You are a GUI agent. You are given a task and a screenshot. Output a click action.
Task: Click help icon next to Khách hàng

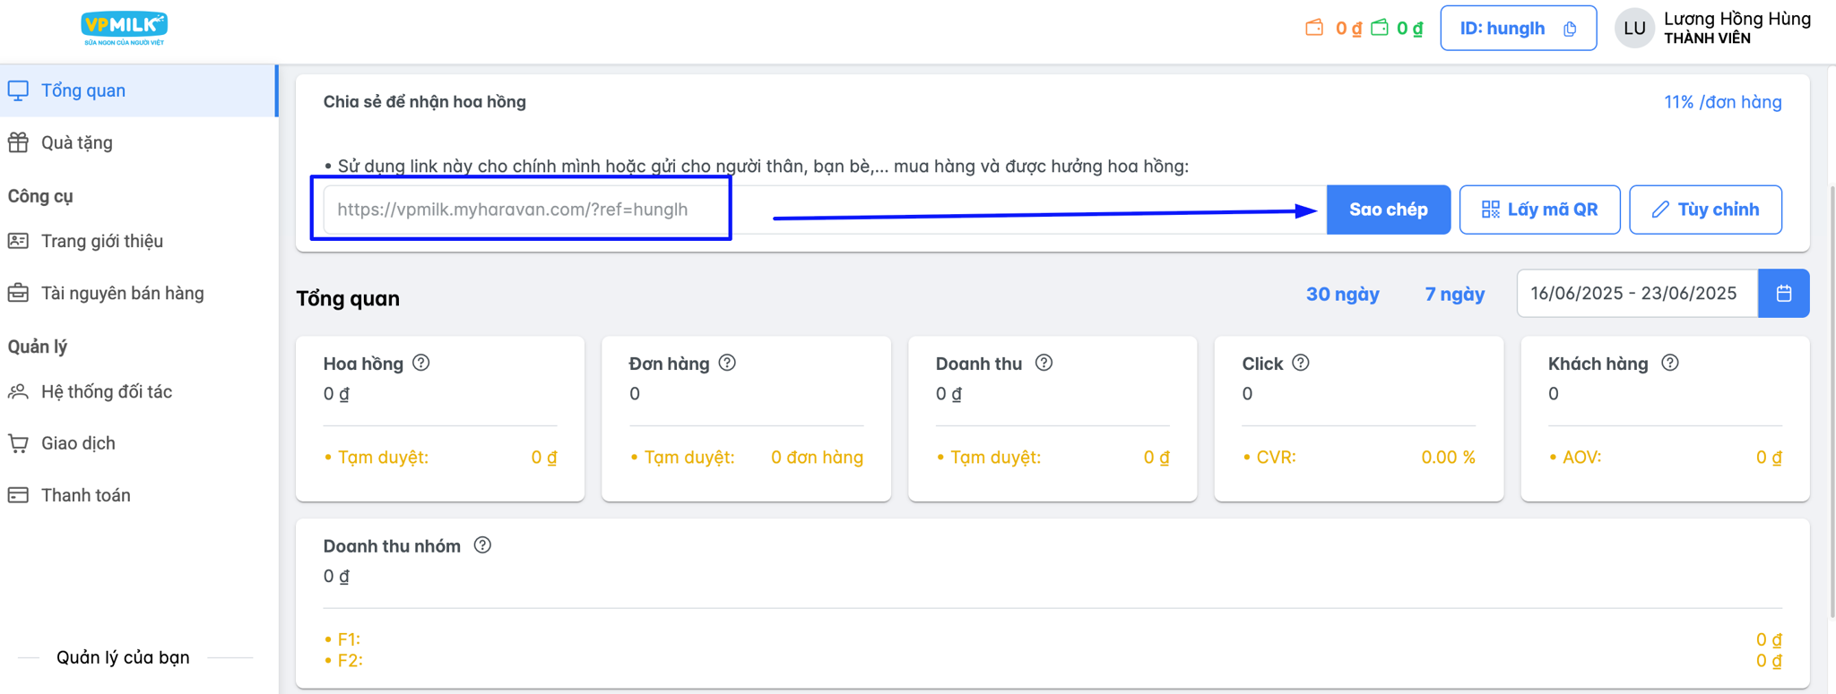(x=1669, y=363)
